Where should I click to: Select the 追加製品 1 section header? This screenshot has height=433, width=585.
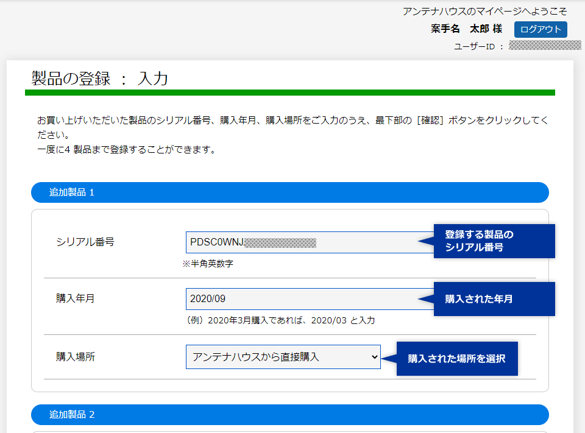[x=289, y=192]
